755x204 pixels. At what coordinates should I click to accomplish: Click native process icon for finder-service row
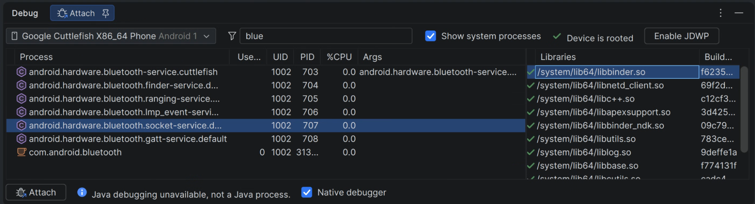[x=22, y=85]
